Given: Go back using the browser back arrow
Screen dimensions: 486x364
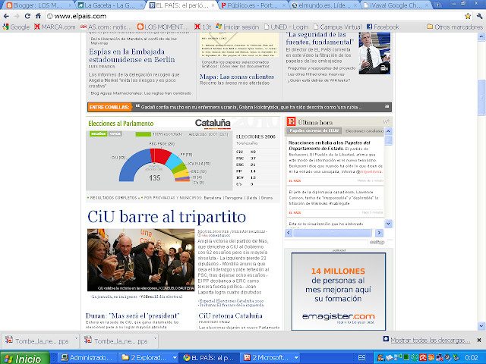Looking at the screenshot, I should [6, 16].
